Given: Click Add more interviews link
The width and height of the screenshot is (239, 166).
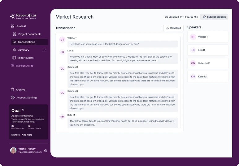Looking at the screenshot, I should 27,135.
